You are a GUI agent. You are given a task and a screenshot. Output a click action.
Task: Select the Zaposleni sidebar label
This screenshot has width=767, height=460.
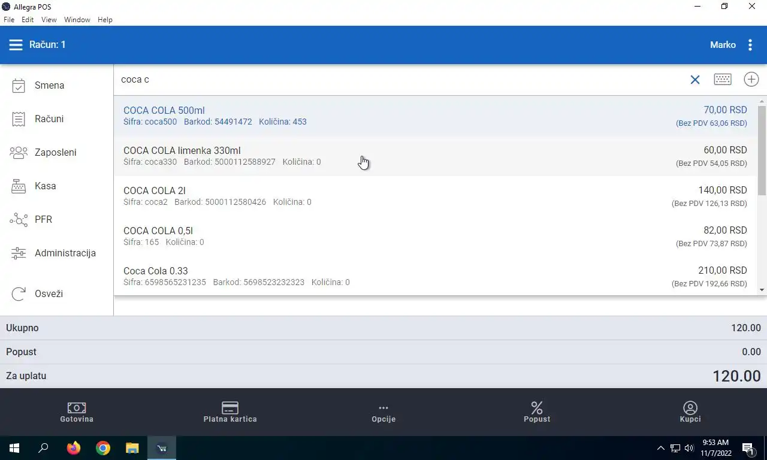[56, 153]
